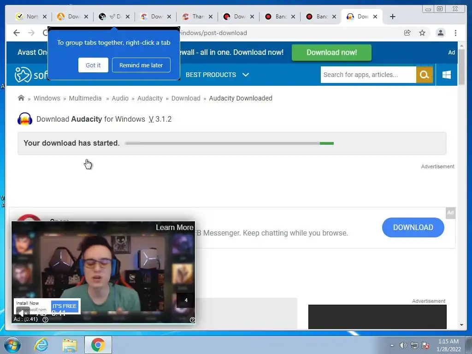Click the orange search magnifier button
Screen dimensions: 472x354
425,75
